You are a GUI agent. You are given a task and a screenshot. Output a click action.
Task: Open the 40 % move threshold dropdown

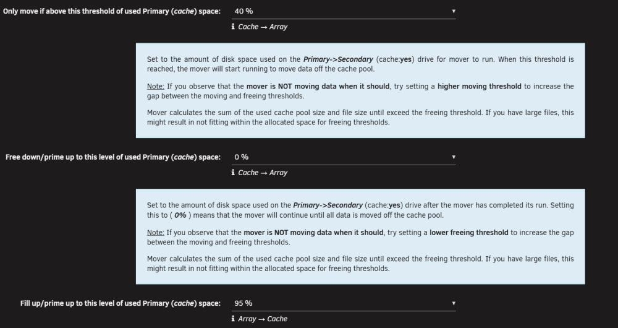(x=344, y=11)
